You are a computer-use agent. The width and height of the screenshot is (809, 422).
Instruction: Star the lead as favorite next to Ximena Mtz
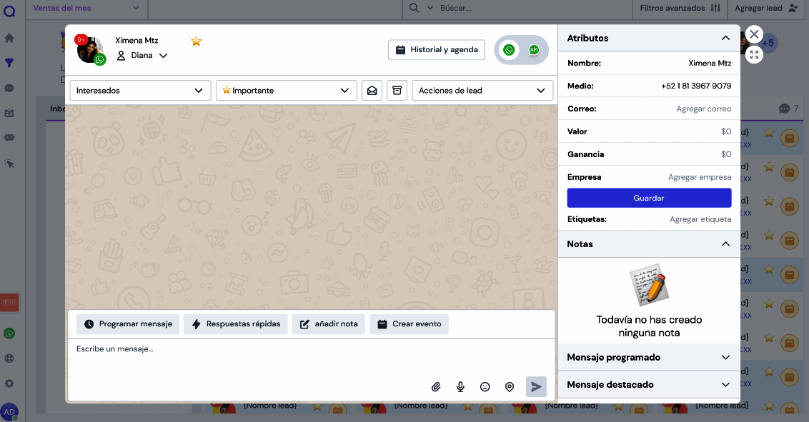coord(196,41)
